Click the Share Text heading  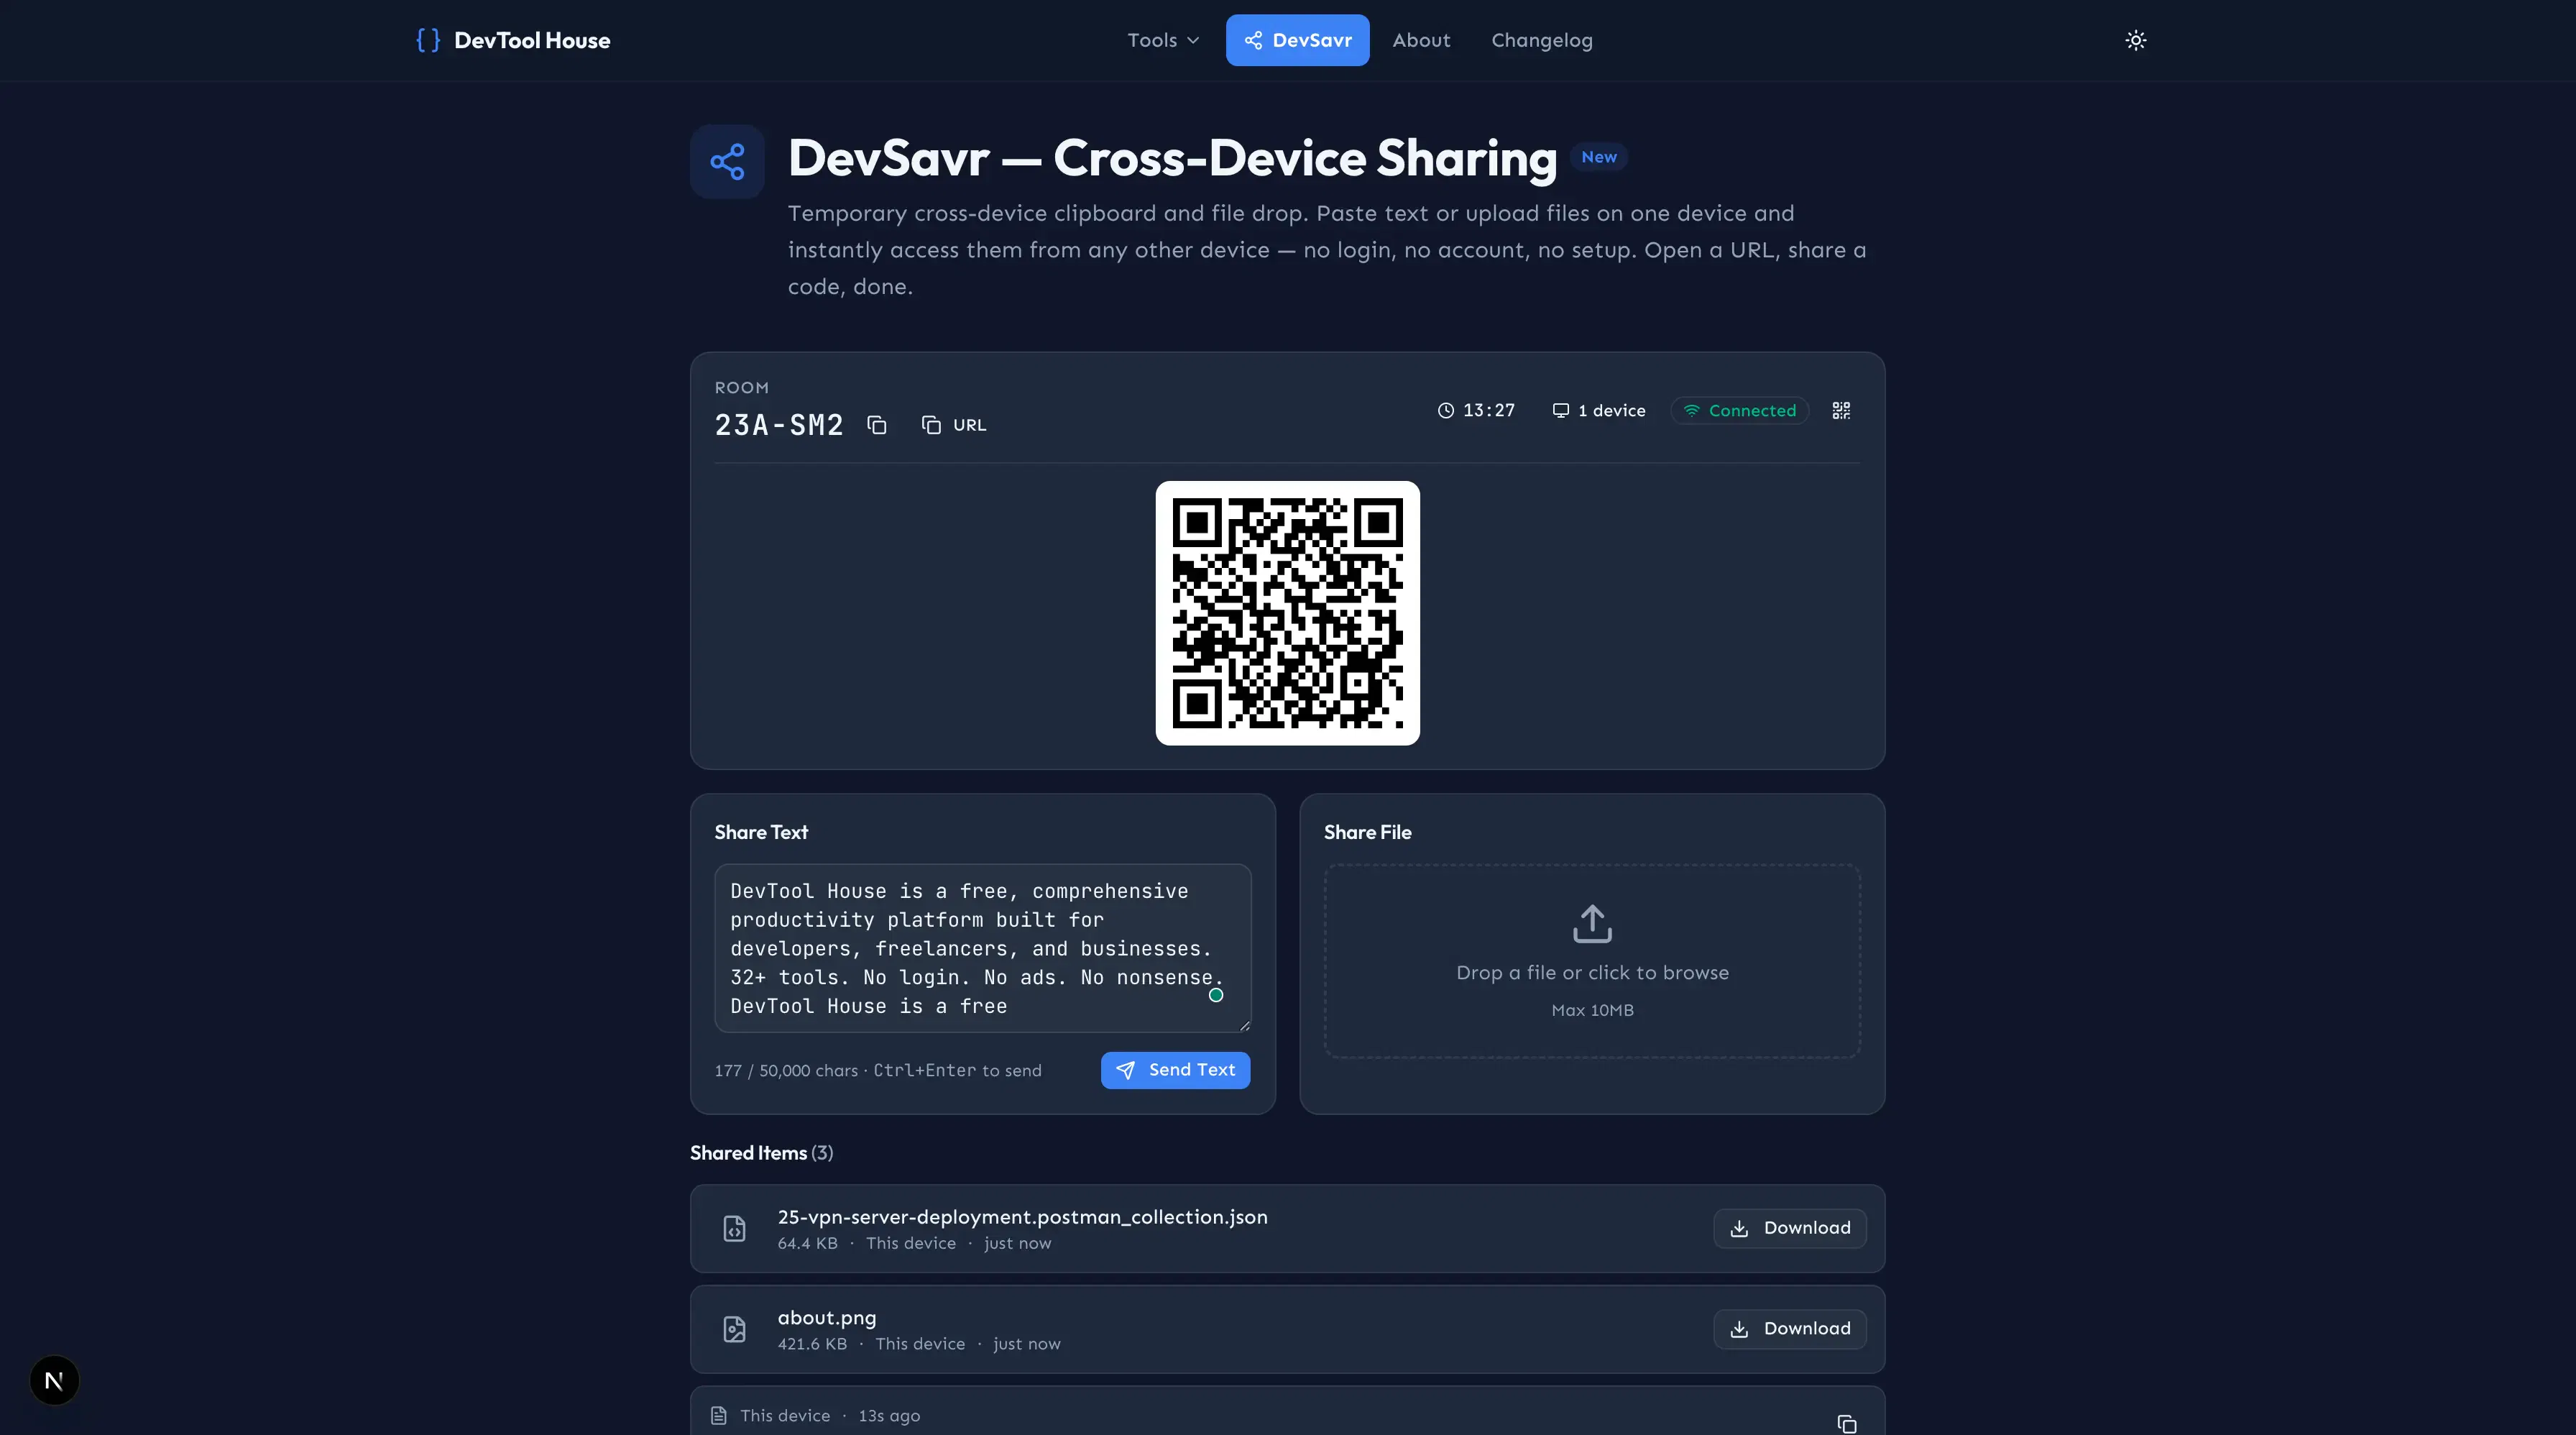pyautogui.click(x=761, y=832)
